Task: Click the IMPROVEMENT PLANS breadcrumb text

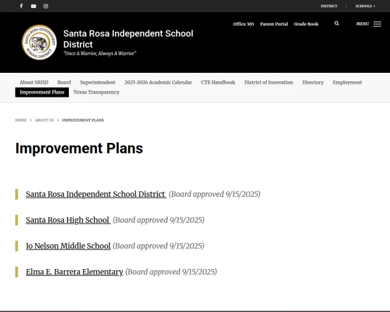Action: [x=83, y=120]
